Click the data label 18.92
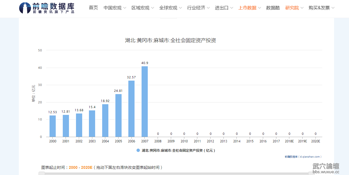 click(105, 101)
